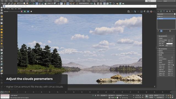Toggle selection lock padlock icon

95,95
